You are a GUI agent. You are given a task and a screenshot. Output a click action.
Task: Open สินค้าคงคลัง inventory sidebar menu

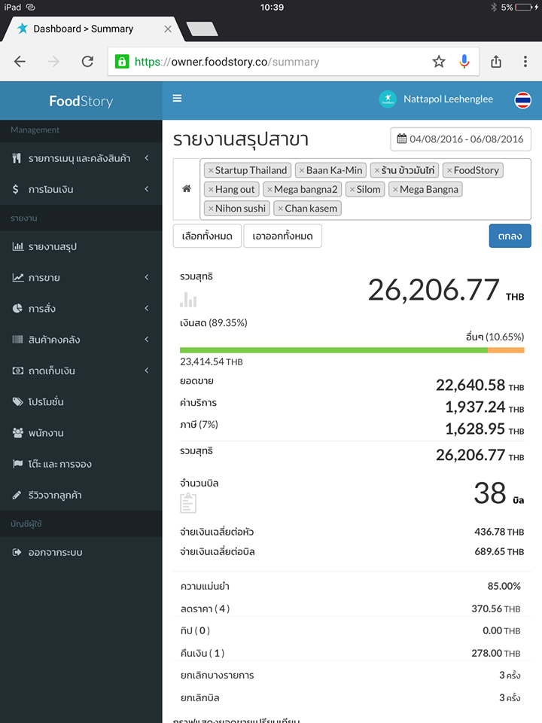(81, 340)
